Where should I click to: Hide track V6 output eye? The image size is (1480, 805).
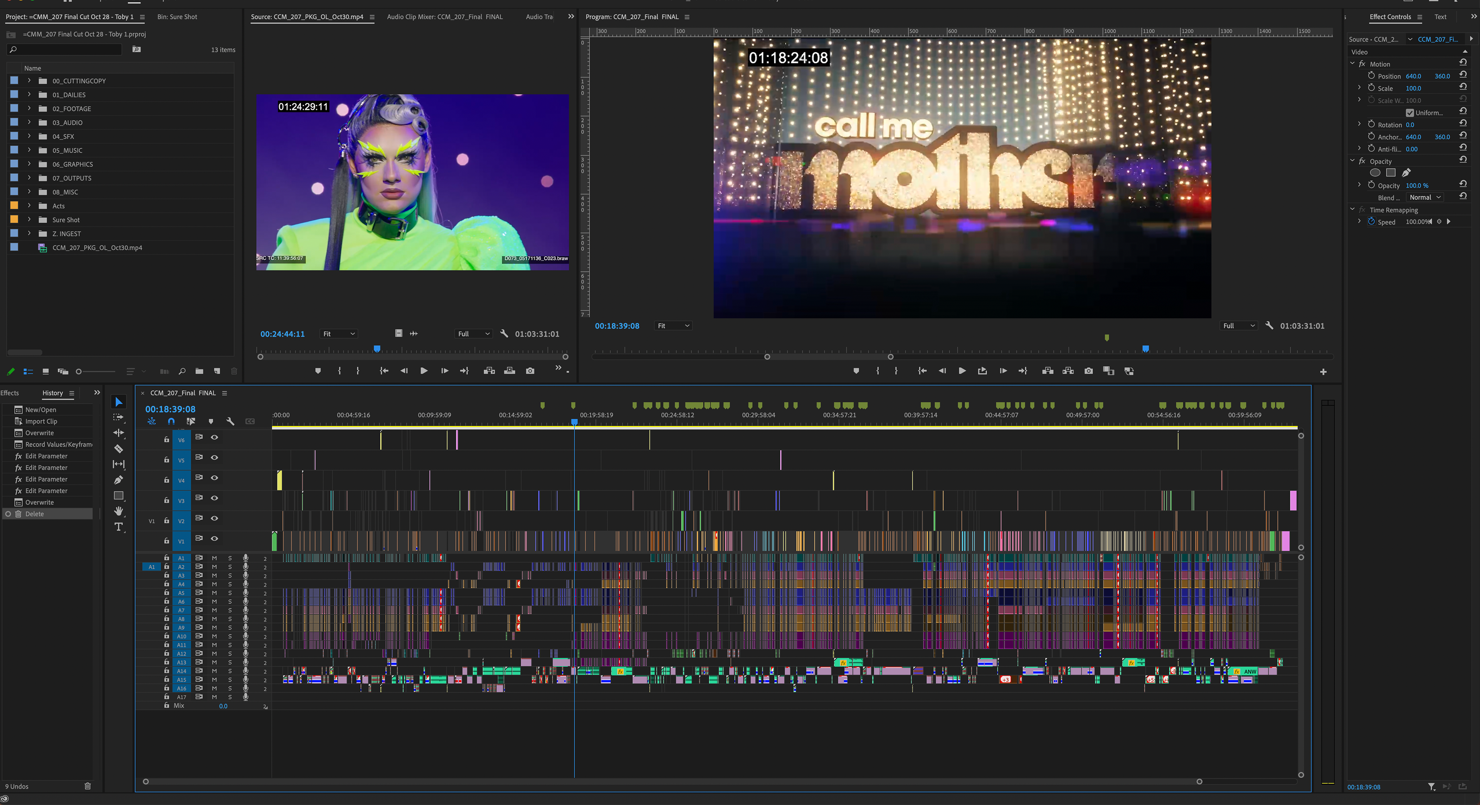(x=214, y=437)
